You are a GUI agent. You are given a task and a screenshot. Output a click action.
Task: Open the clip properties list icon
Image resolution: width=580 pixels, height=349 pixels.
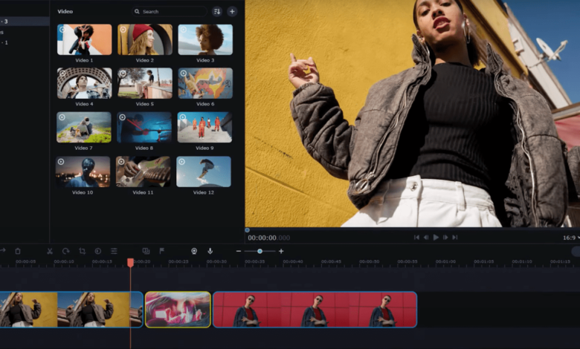[114, 251]
